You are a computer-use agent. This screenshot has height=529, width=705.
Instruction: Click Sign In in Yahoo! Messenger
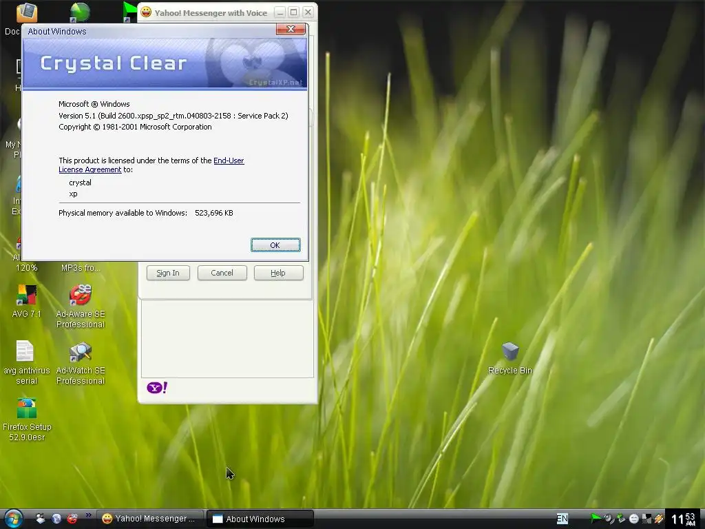[x=168, y=273]
